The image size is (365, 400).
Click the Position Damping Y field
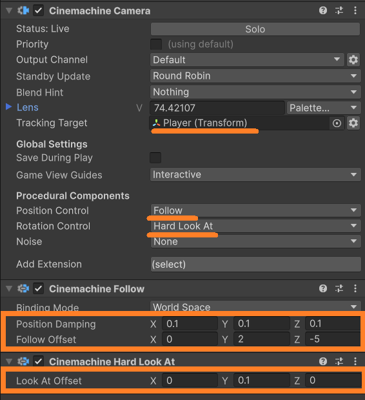pyautogui.click(x=261, y=324)
